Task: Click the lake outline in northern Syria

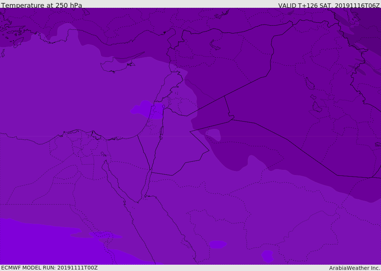Action: pos(215,45)
